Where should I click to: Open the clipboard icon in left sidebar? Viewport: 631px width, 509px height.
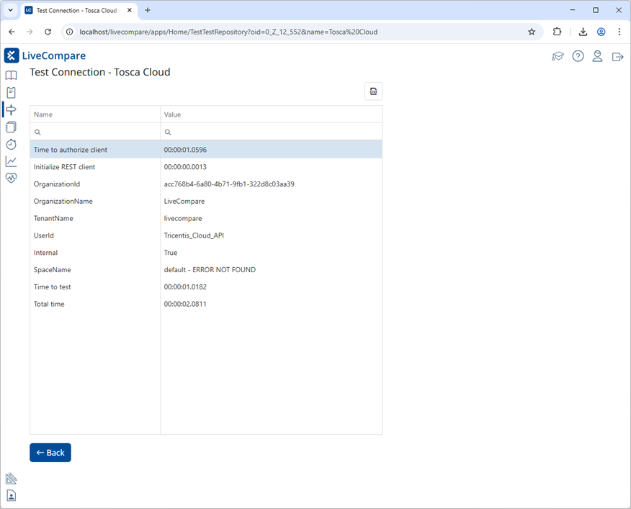pos(11,93)
